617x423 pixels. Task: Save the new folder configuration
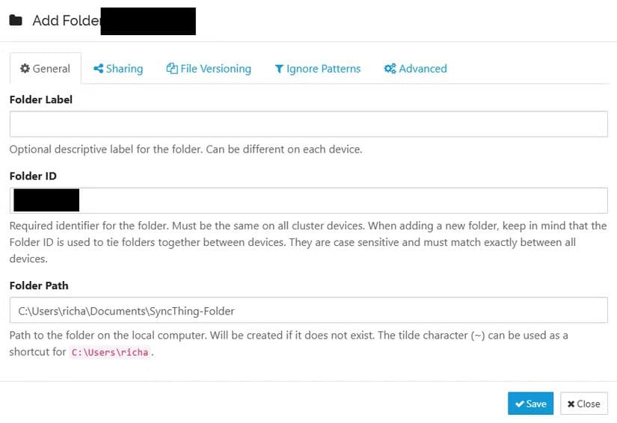click(x=530, y=404)
